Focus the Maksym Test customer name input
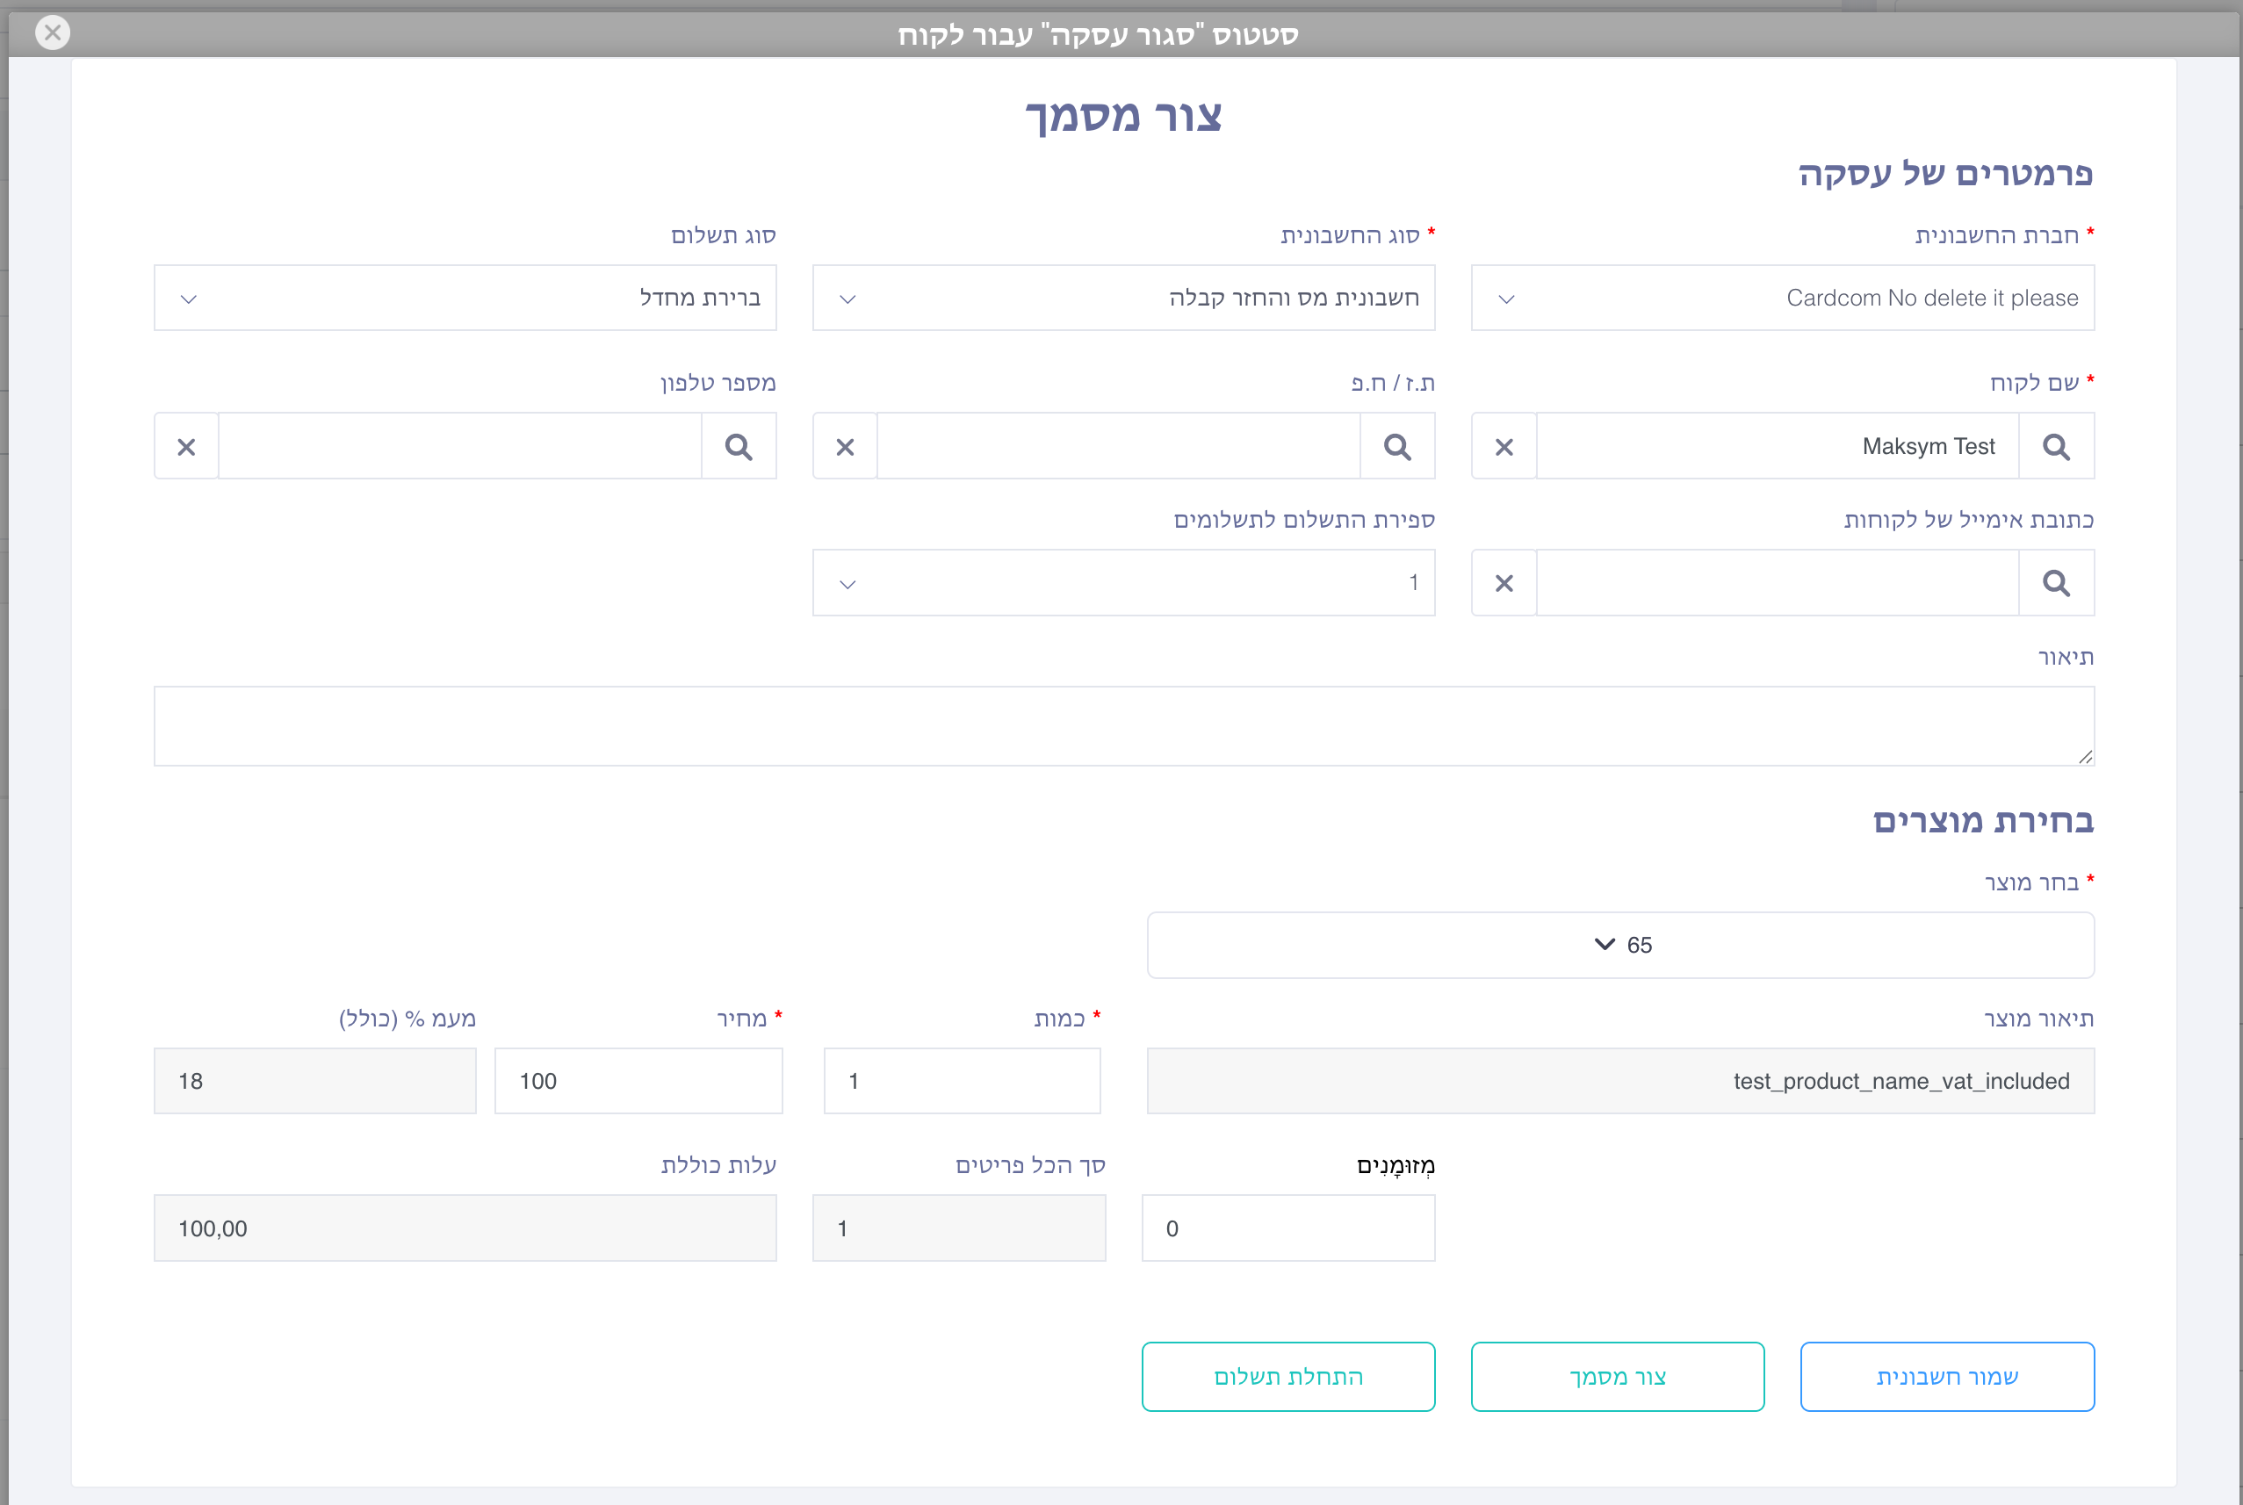 (1778, 446)
